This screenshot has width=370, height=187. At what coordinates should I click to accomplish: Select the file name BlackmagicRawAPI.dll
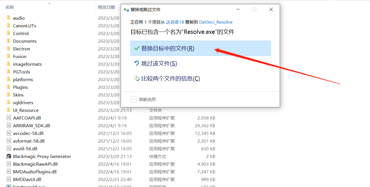35,164
